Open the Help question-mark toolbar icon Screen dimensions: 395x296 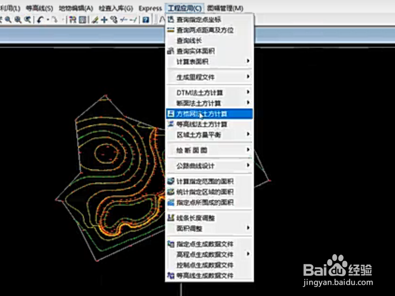point(146,20)
